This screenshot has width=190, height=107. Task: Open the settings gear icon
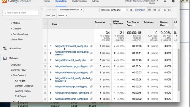(165, 1)
